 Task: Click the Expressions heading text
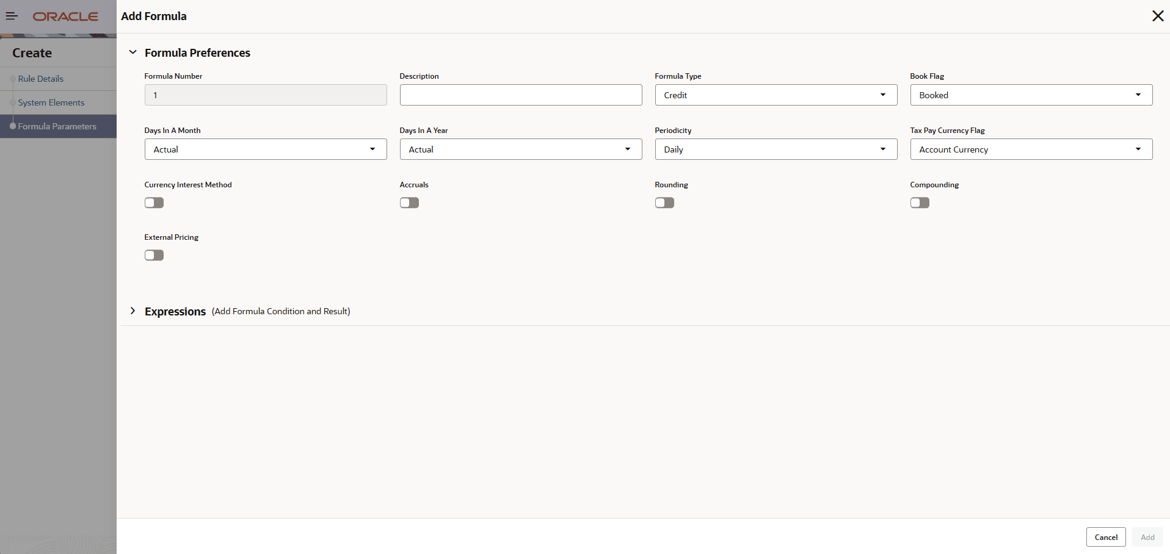point(175,312)
